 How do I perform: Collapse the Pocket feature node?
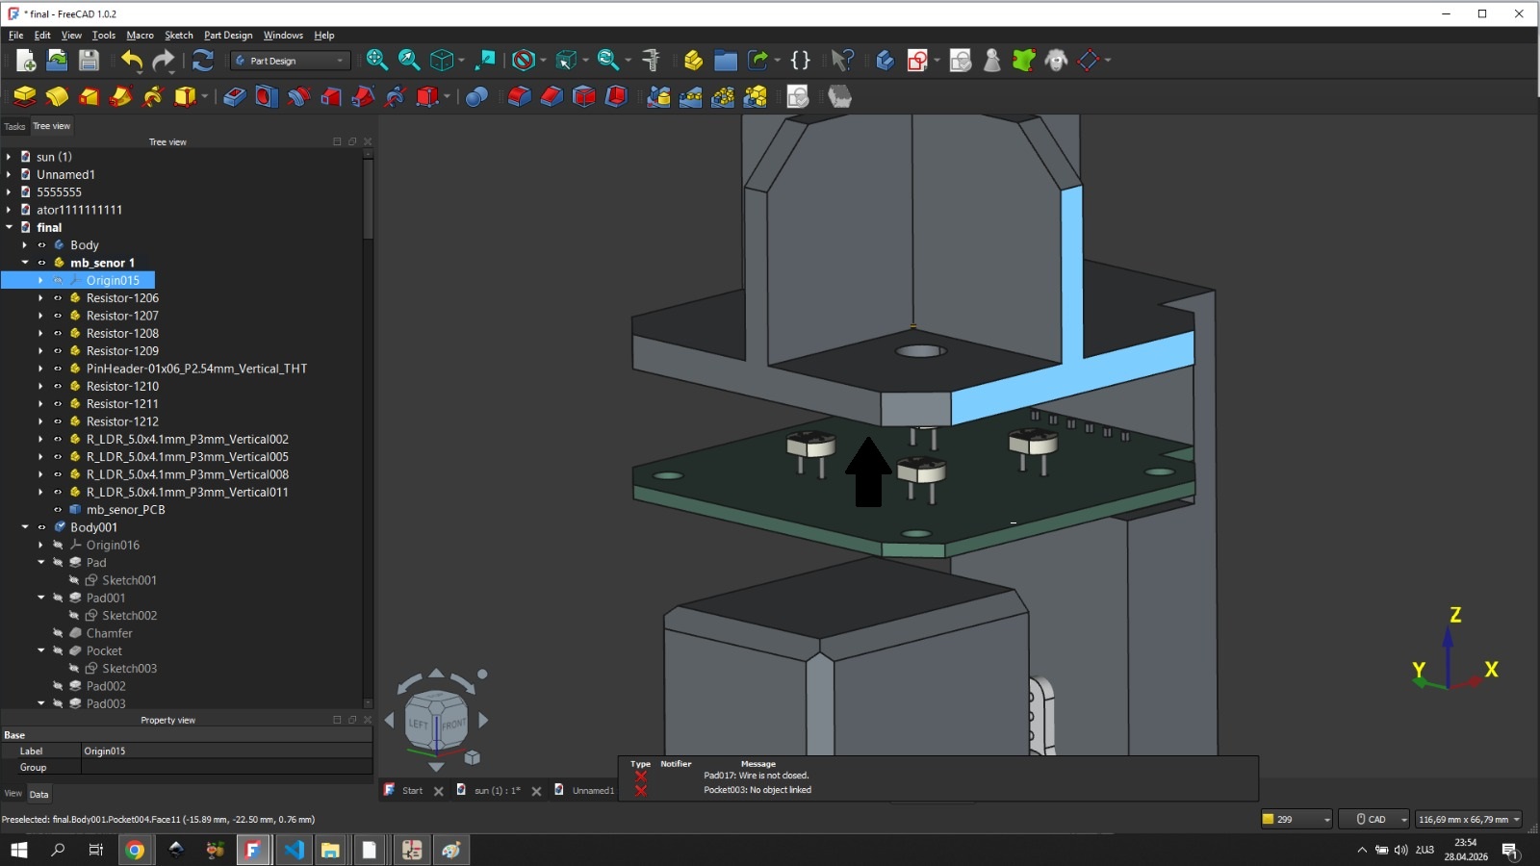pyautogui.click(x=40, y=650)
